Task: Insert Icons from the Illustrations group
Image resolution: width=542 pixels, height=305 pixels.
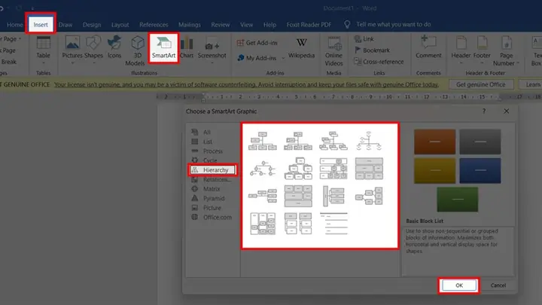Action: coord(114,47)
